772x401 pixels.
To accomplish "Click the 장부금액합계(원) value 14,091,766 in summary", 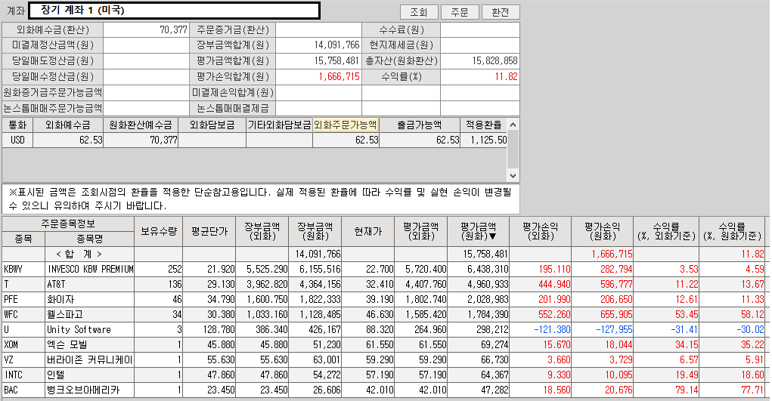I will pos(336,45).
